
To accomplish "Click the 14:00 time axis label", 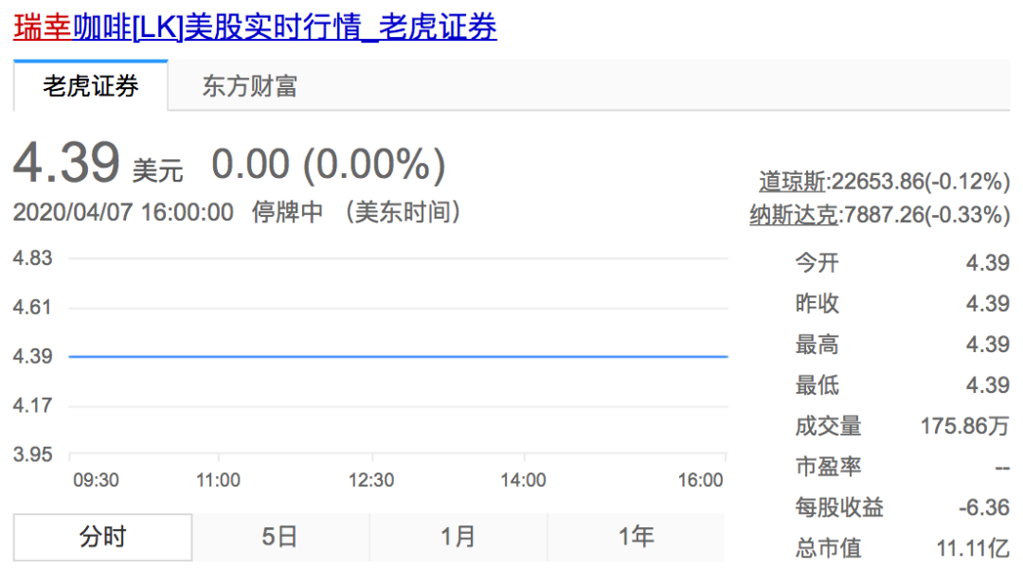I will (523, 480).
